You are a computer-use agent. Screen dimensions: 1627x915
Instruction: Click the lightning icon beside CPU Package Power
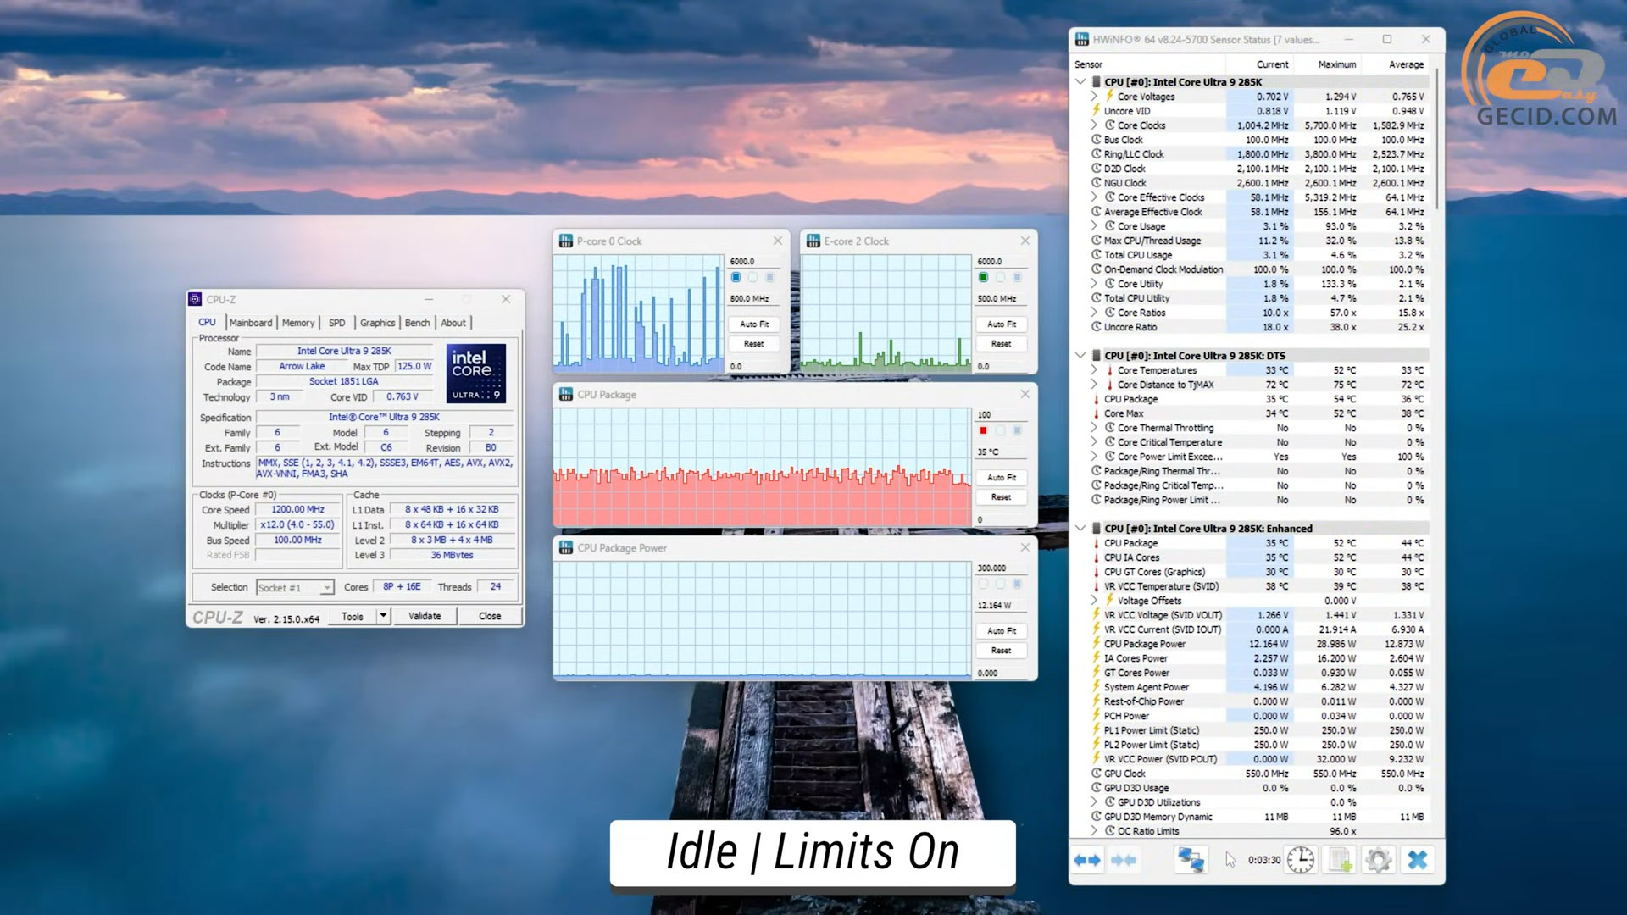pos(1097,644)
